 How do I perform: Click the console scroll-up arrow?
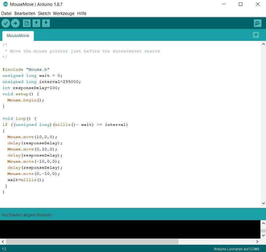[x=263, y=223]
